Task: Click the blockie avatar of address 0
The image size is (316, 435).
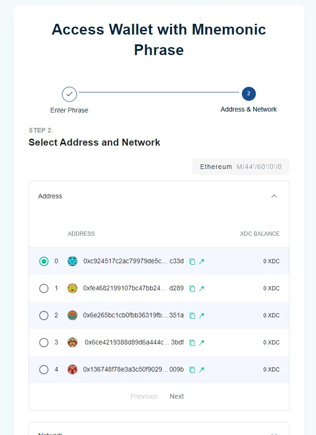Action: (x=72, y=261)
